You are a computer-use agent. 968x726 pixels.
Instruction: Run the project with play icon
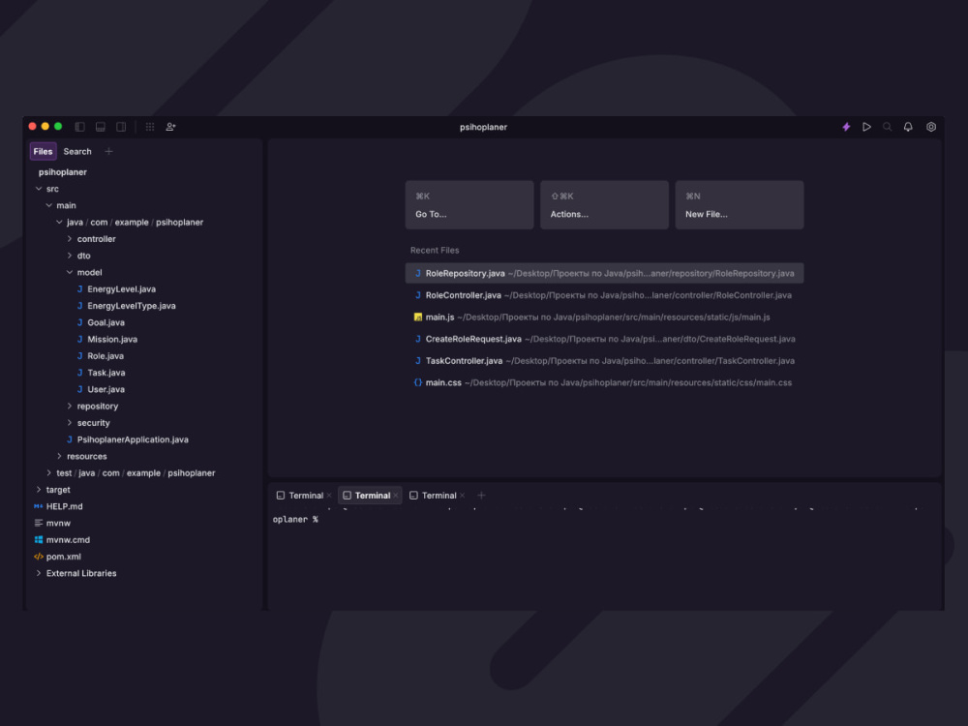tap(866, 127)
